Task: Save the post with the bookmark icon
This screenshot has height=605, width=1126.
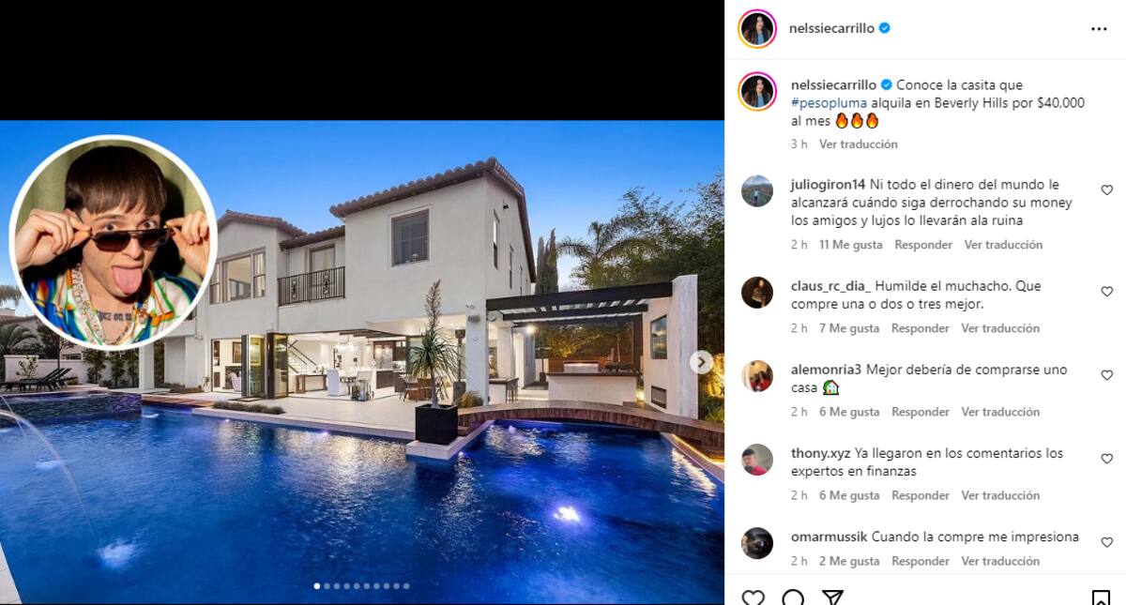Action: point(1101,597)
